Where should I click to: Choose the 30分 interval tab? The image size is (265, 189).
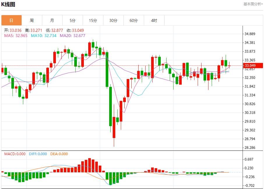pyautogui.click(x=113, y=20)
